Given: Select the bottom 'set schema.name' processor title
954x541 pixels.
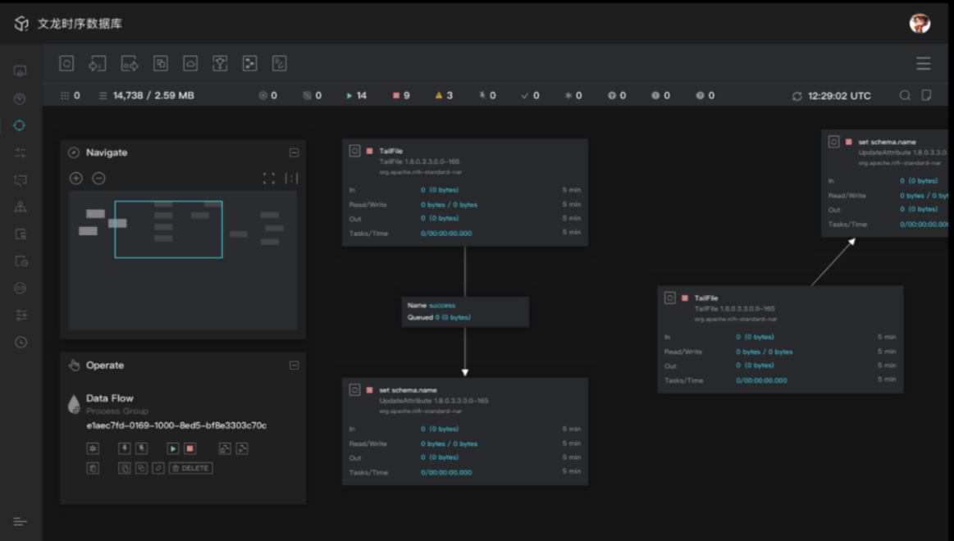Looking at the screenshot, I should click(408, 390).
